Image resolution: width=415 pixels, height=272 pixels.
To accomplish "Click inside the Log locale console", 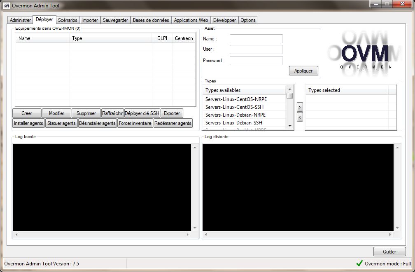I will 102,188.
